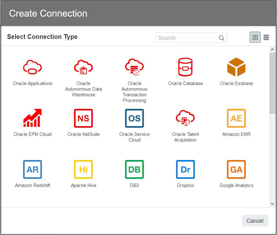Click the Cancel button
This screenshot has width=277, height=235.
pyautogui.click(x=255, y=221)
